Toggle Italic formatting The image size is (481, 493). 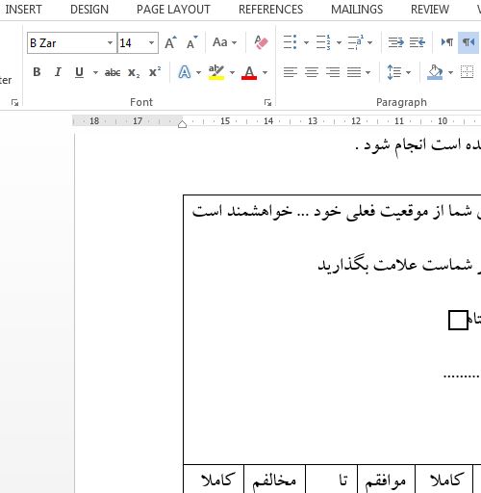pos(58,72)
